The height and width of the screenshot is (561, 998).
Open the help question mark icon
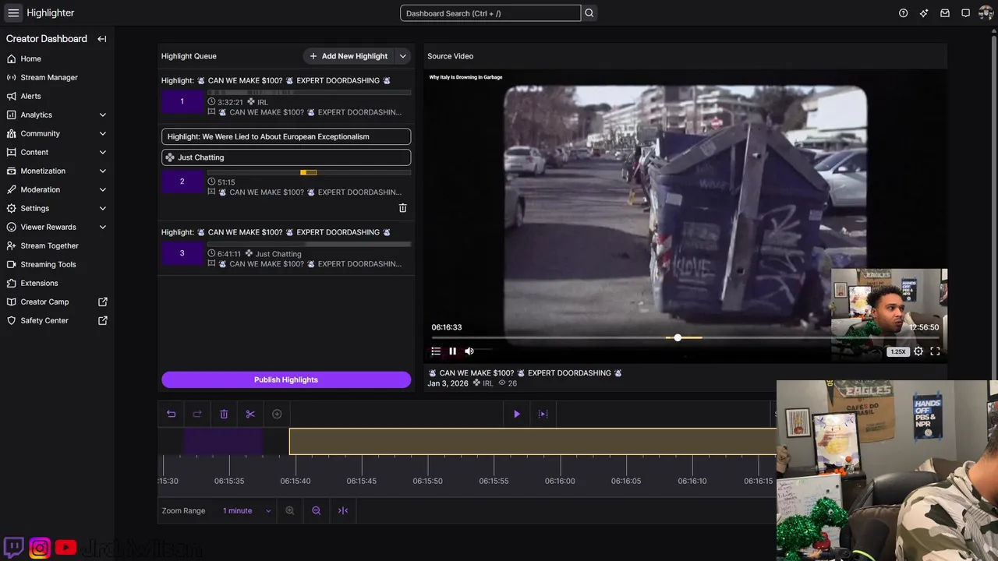(x=904, y=13)
